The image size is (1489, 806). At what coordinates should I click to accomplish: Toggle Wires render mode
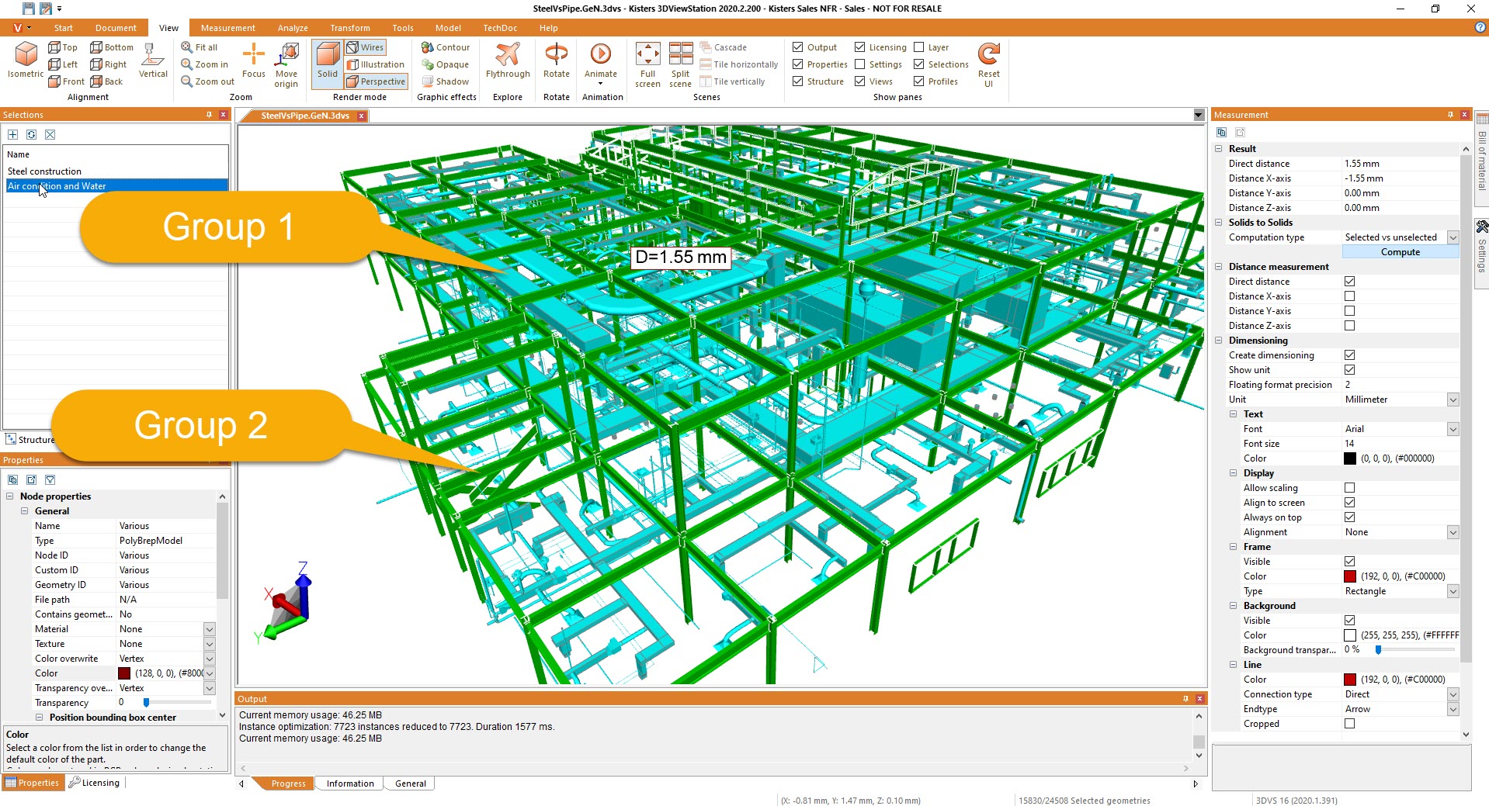tap(365, 47)
